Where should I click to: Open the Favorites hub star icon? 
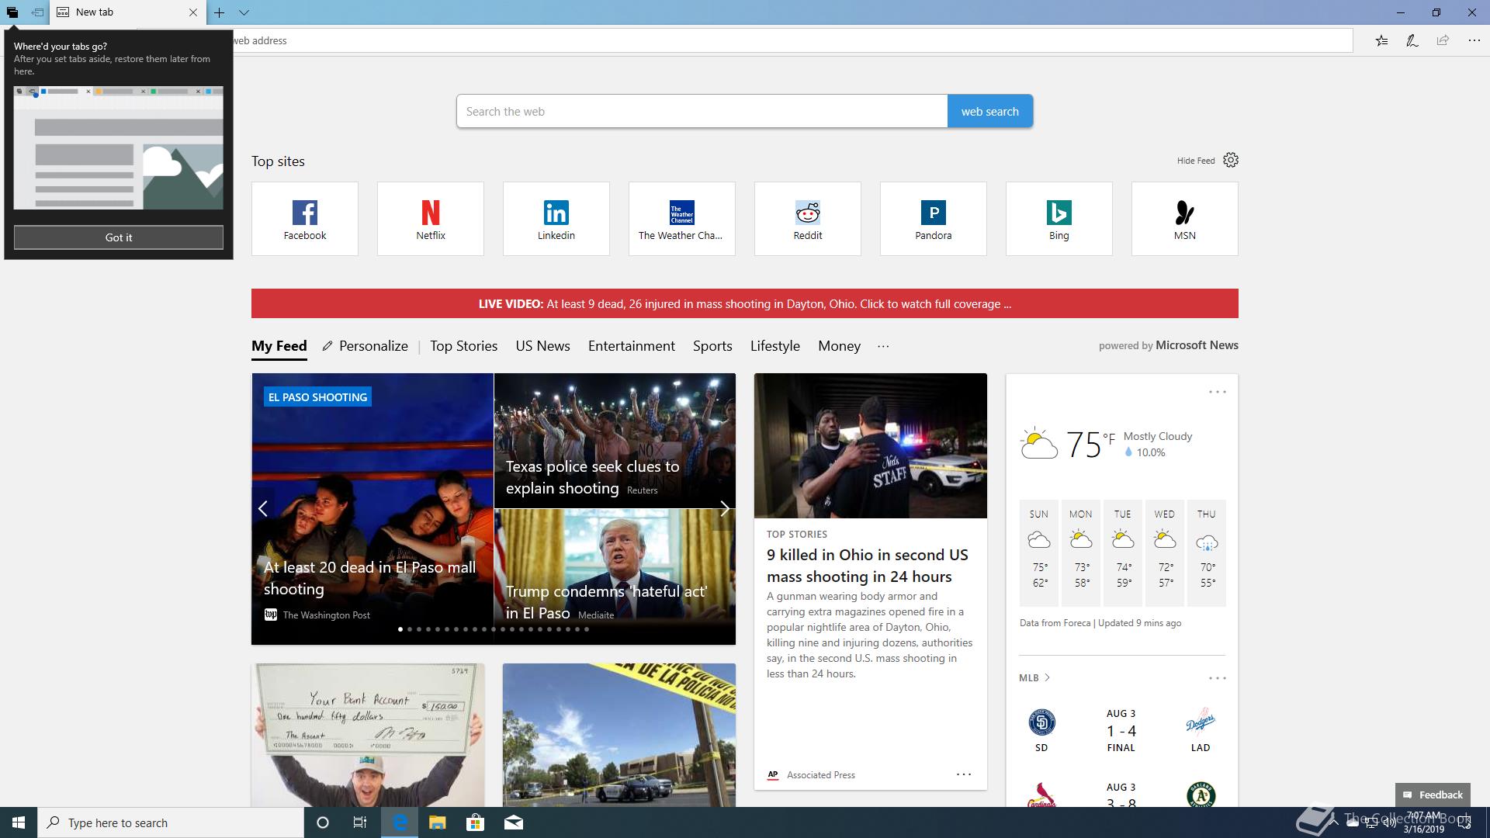1381,40
